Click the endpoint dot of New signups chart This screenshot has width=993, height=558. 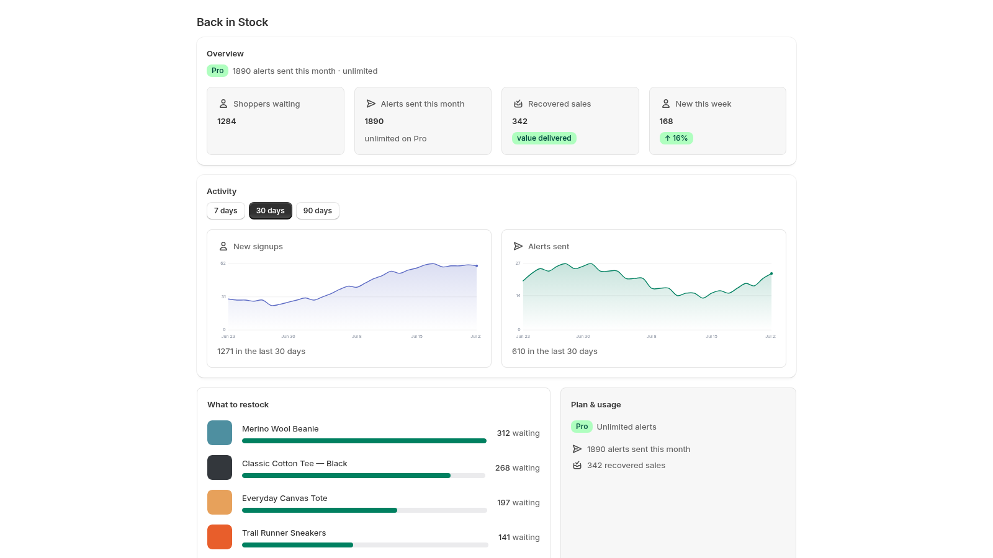(x=477, y=266)
